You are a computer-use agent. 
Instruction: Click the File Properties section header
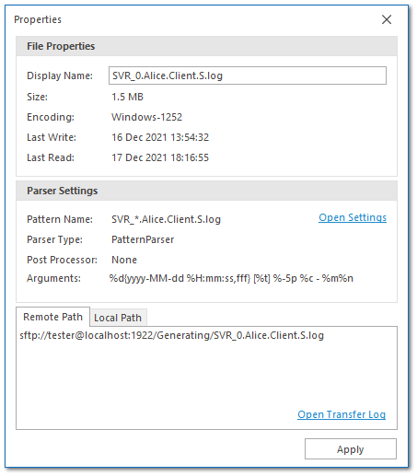pos(206,46)
